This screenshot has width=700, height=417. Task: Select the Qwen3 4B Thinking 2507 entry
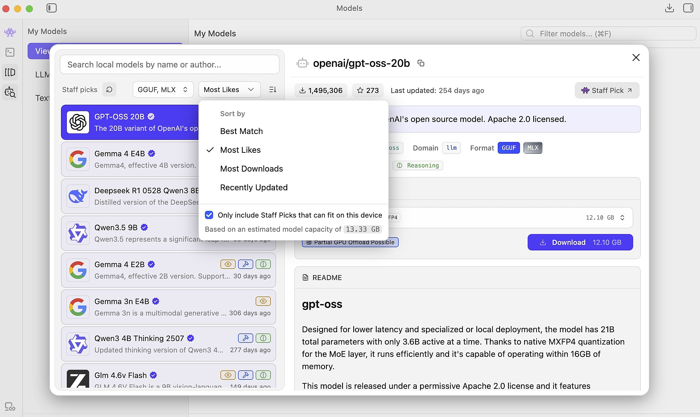(169, 344)
